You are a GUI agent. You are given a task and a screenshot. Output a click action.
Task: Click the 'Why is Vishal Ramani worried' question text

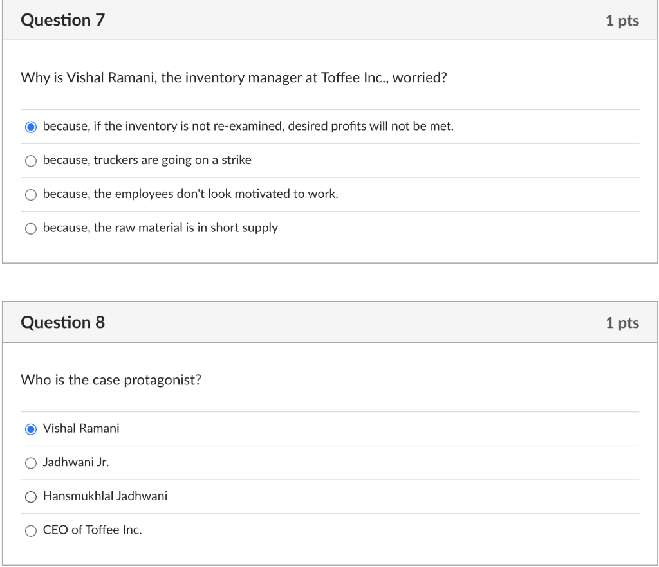click(x=234, y=78)
